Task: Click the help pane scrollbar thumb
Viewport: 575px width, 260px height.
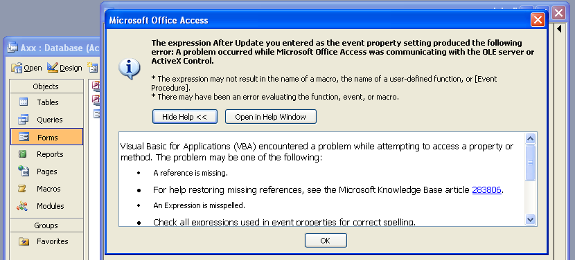Action: [531, 162]
